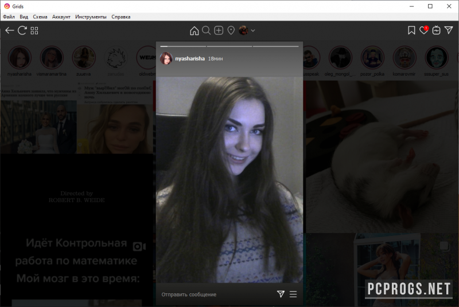The image size is (459, 307).
Task: Open sssuper_sus story circle
Action: (437, 57)
